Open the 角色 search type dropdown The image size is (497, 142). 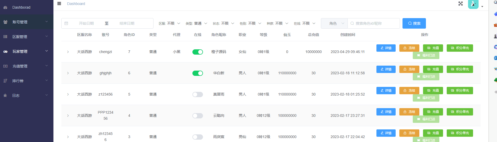(x=334, y=23)
